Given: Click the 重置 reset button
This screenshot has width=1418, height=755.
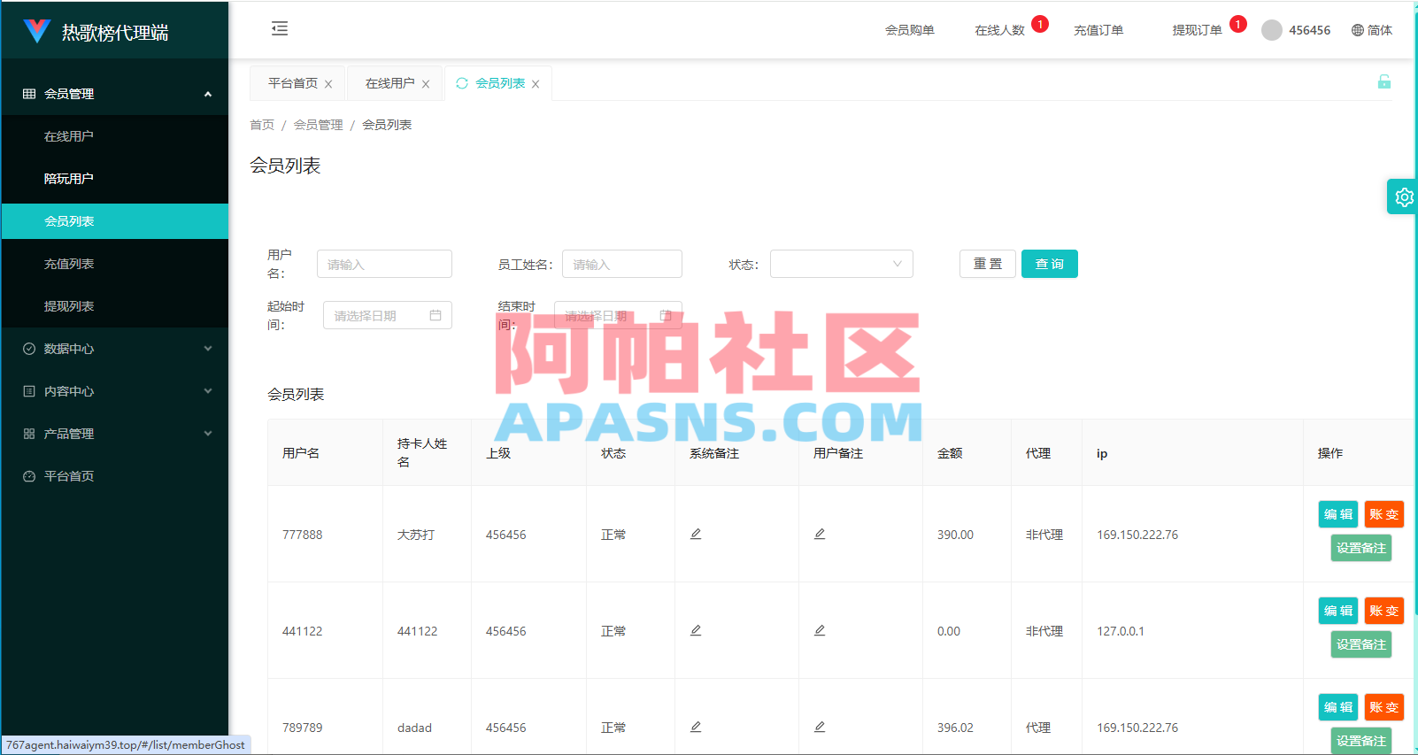Looking at the screenshot, I should [x=988, y=264].
